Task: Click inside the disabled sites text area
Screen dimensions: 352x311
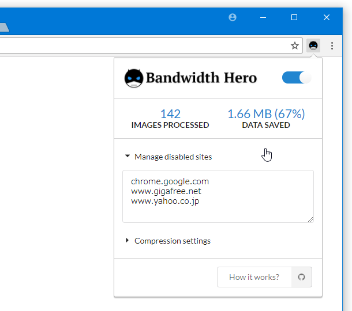Action: pyautogui.click(x=218, y=196)
